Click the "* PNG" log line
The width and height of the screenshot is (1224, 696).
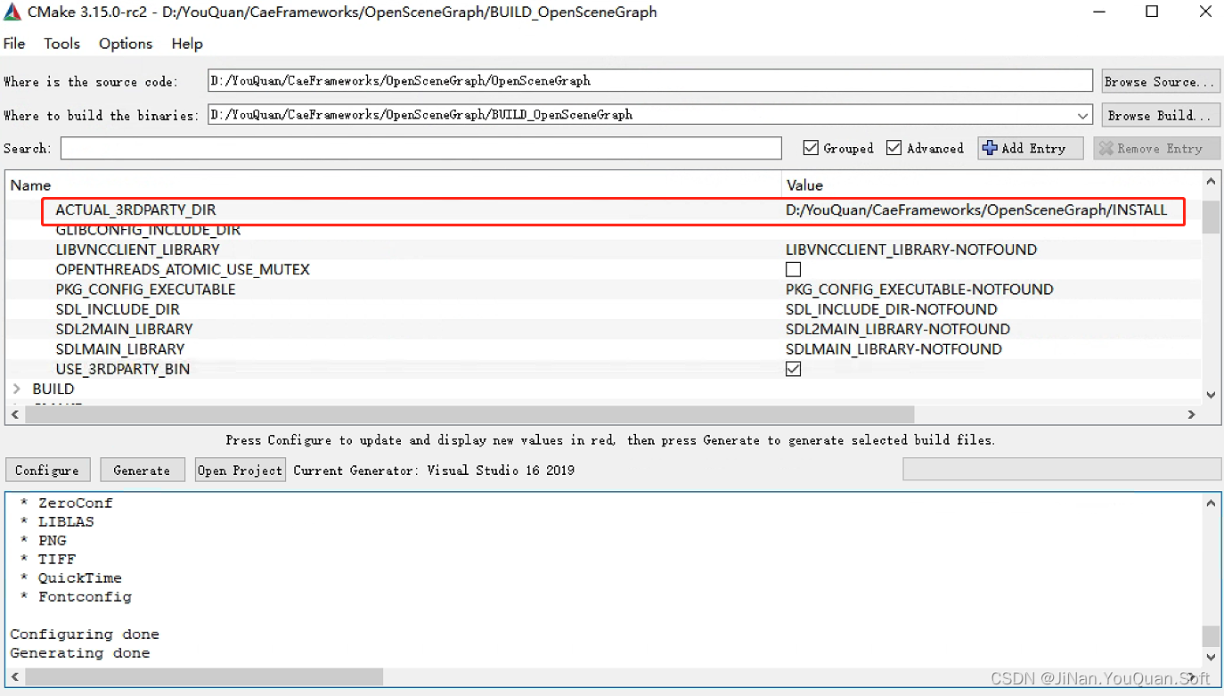(x=43, y=541)
